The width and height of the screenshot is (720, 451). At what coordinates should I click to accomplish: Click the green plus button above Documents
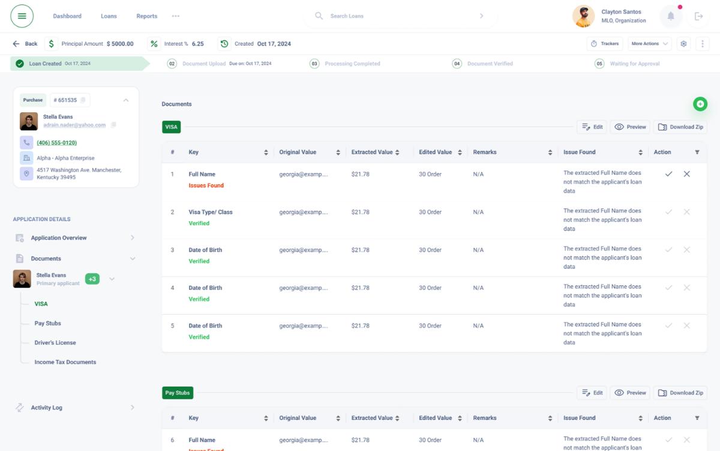[700, 103]
